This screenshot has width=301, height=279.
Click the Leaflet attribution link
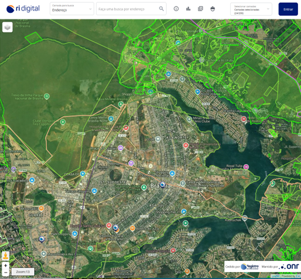point(275,276)
